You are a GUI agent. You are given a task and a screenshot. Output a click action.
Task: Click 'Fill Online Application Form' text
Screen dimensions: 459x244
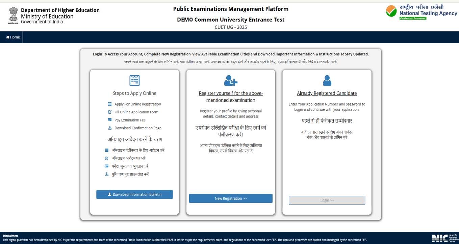pos(136,112)
